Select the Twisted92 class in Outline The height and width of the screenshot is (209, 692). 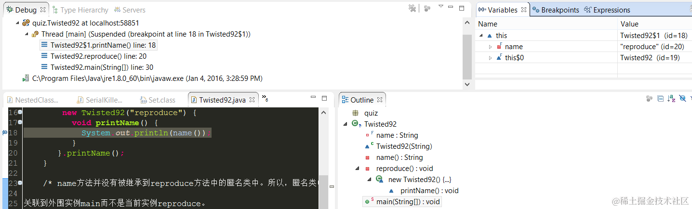[x=374, y=124]
